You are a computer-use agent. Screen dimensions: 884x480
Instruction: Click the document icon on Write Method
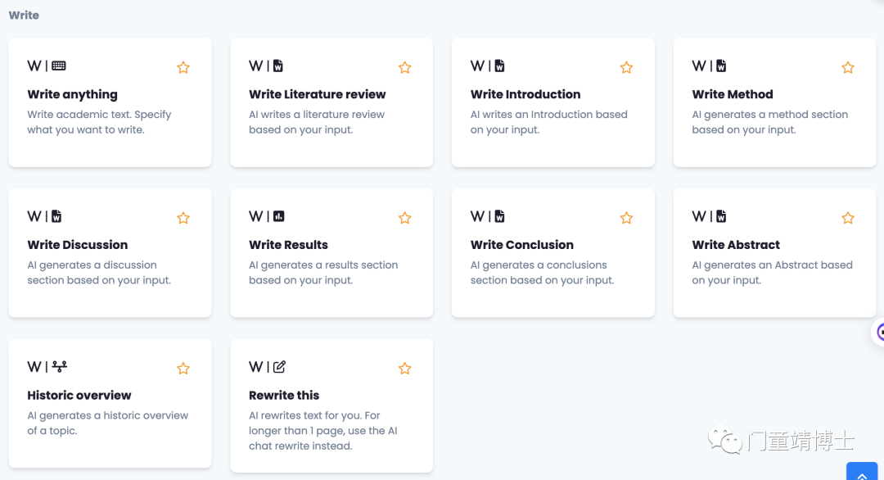[721, 66]
